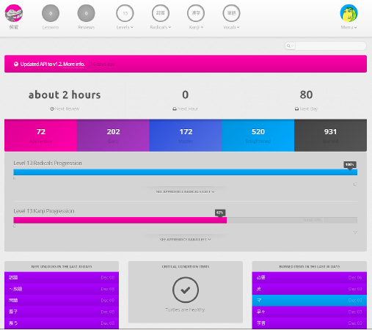Click the Level 13 Kanji progress bar

tap(186, 220)
